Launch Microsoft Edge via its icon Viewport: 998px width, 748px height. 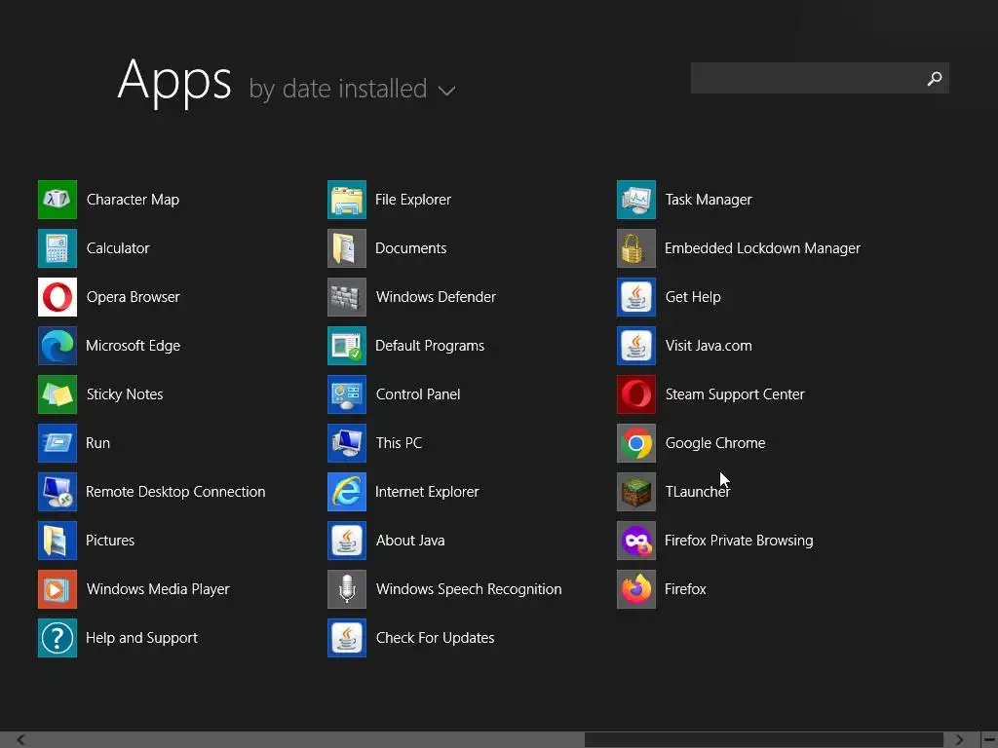pos(58,346)
